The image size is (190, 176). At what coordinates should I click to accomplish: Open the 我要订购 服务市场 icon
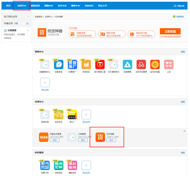[x=45, y=165]
